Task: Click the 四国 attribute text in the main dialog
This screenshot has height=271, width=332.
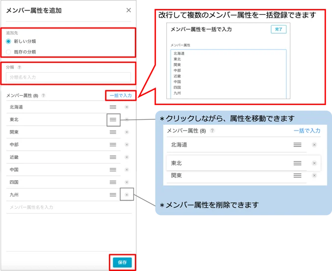Action: click(x=14, y=182)
